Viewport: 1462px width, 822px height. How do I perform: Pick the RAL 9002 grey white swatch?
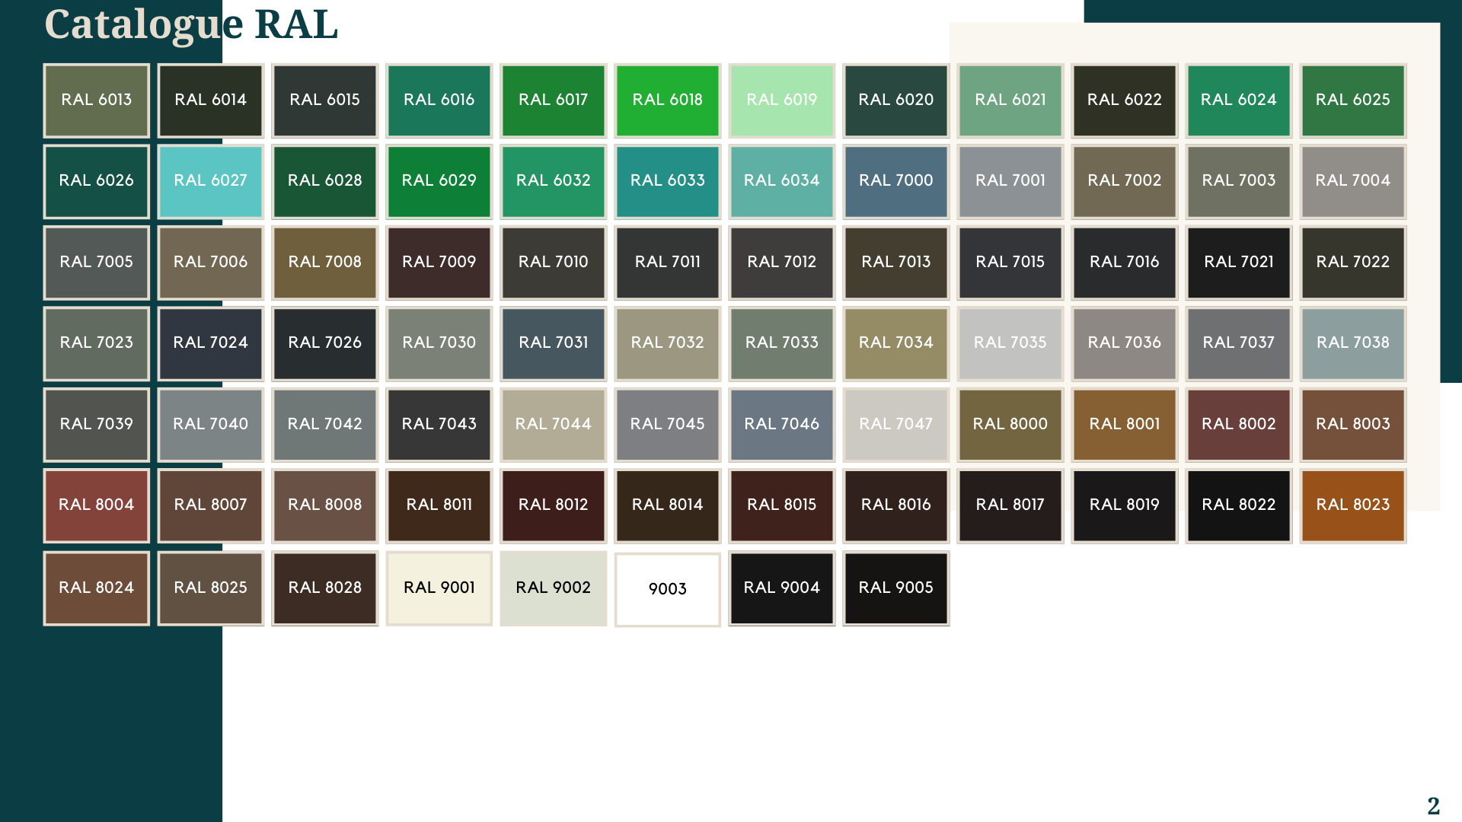pyautogui.click(x=554, y=588)
